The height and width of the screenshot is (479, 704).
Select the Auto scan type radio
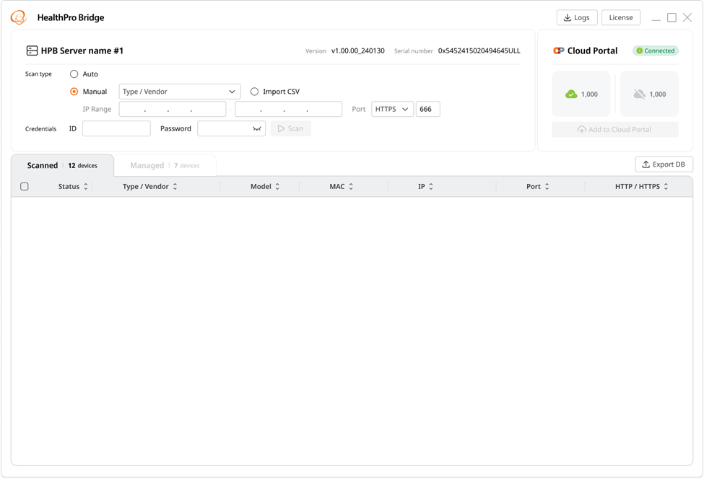point(74,74)
